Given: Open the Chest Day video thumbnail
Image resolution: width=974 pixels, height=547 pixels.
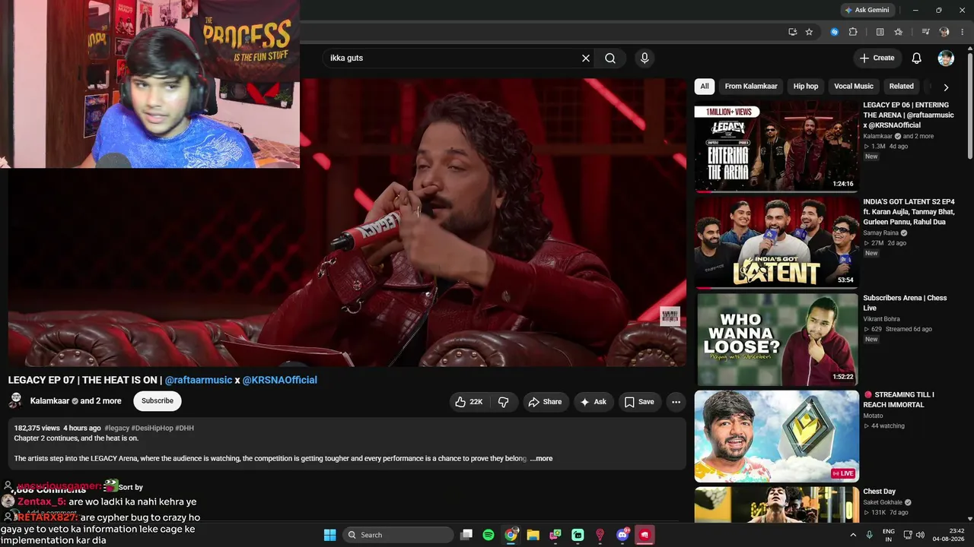Looking at the screenshot, I should click(x=776, y=504).
